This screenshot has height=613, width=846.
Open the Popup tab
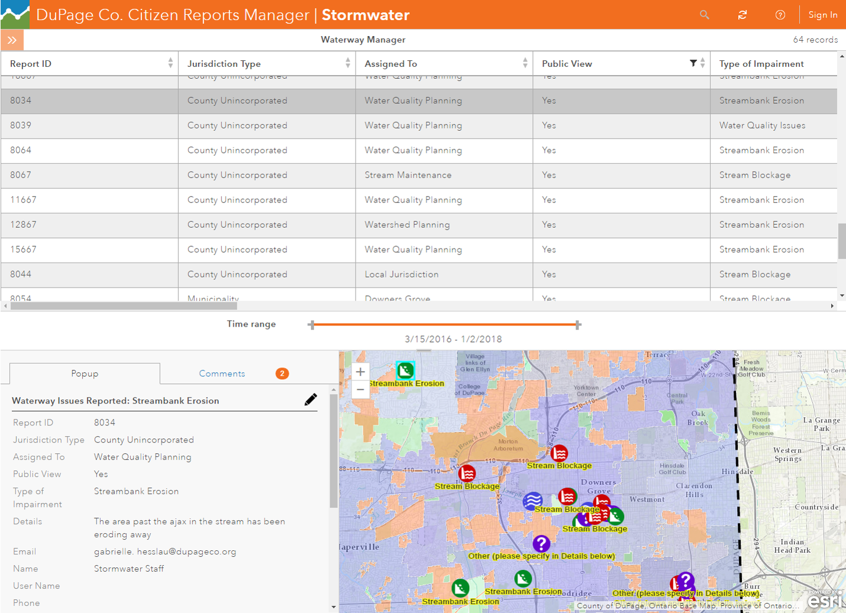click(84, 373)
